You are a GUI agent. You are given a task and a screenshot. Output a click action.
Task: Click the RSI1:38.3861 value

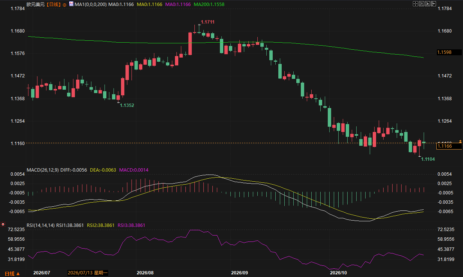point(70,225)
